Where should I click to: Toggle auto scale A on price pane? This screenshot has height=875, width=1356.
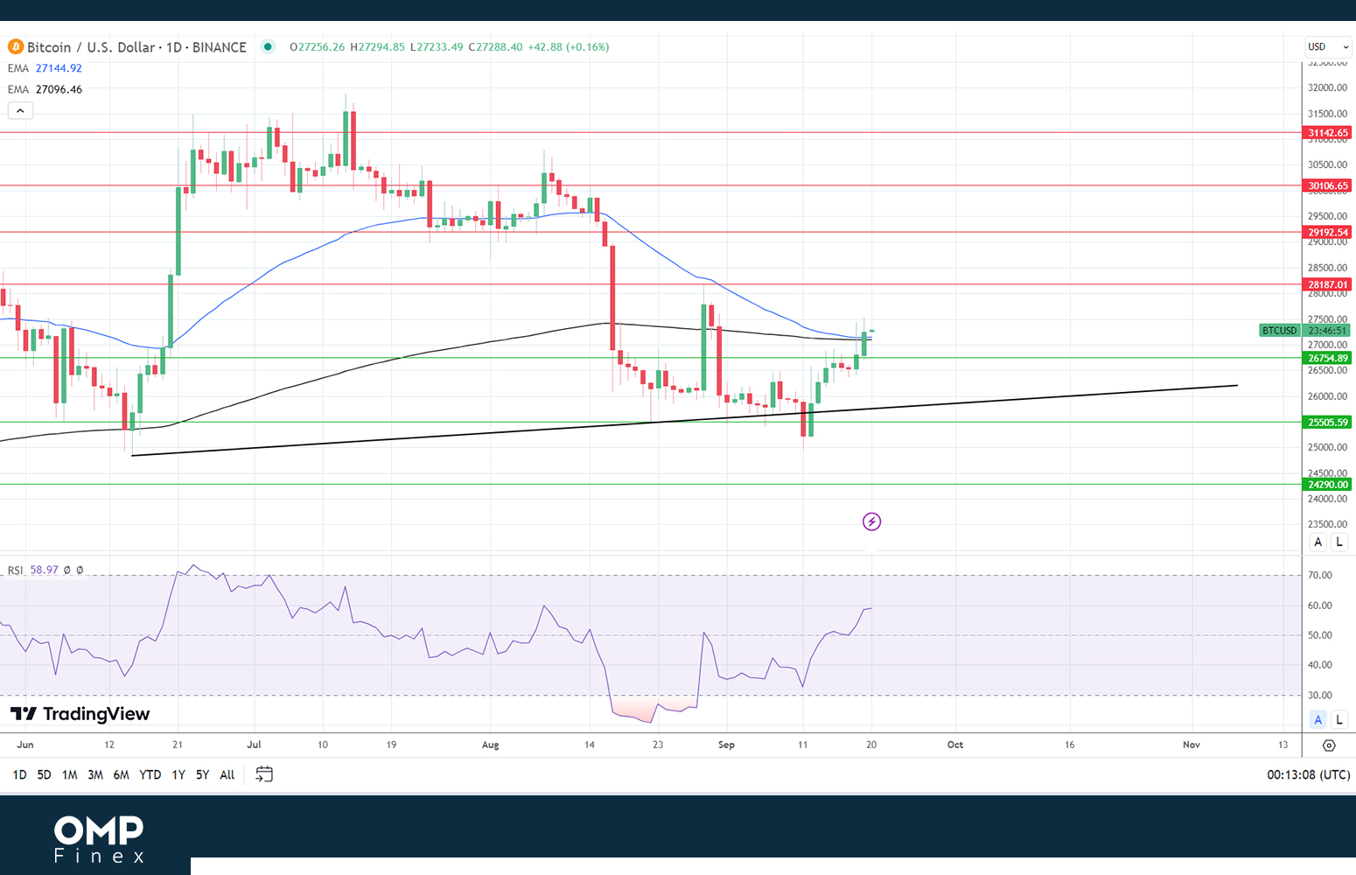pos(1318,542)
